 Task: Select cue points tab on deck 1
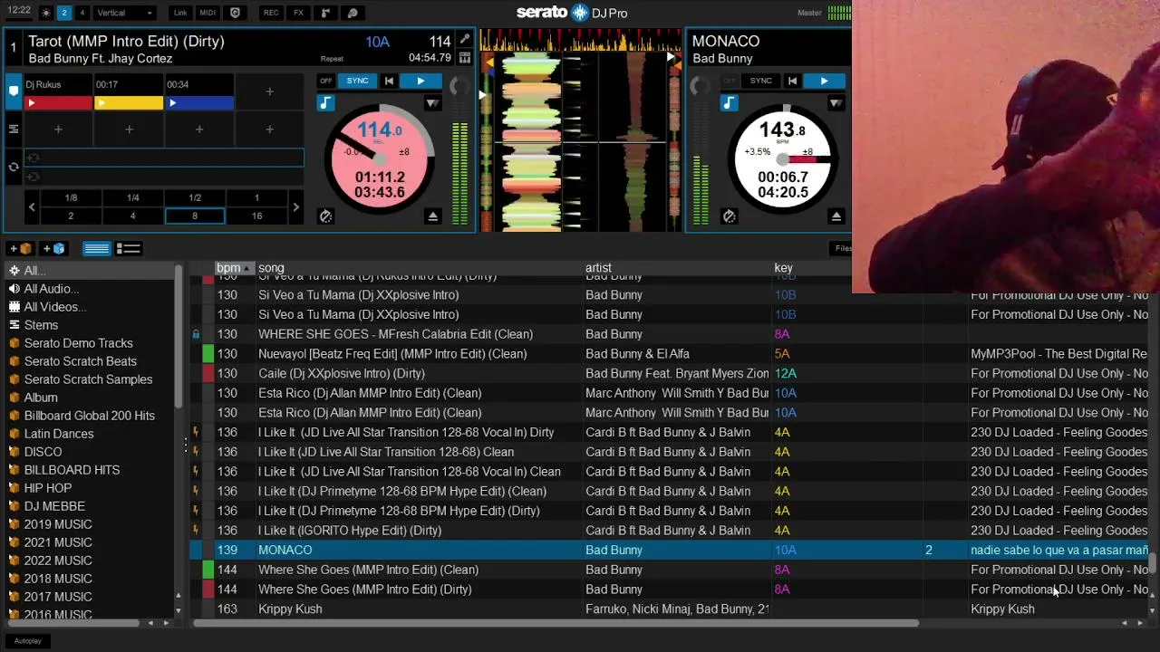(x=14, y=91)
